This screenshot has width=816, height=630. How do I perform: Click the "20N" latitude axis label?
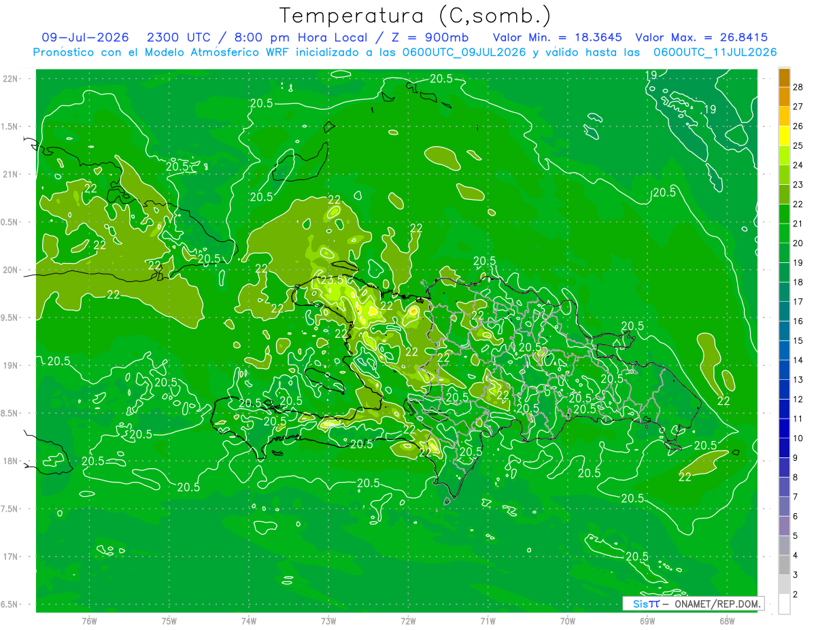coord(10,270)
